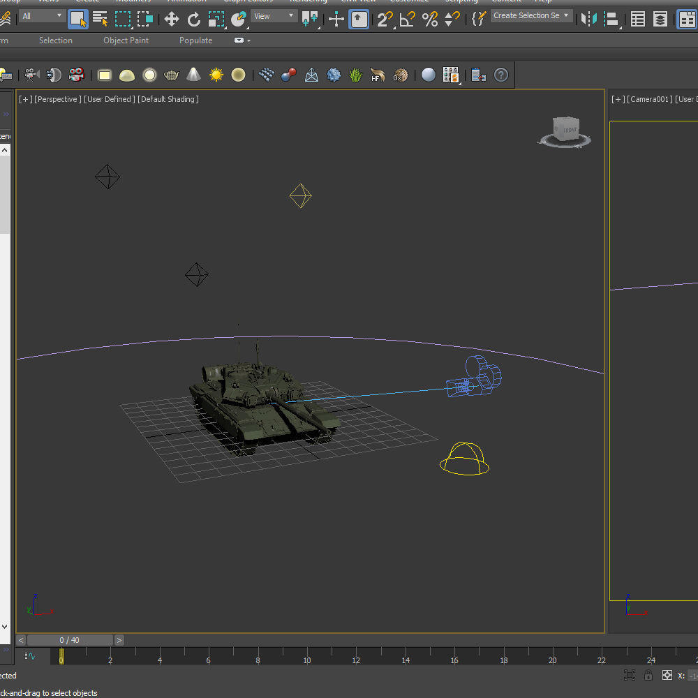
Task: Click the HF hair icon
Action: [378, 75]
